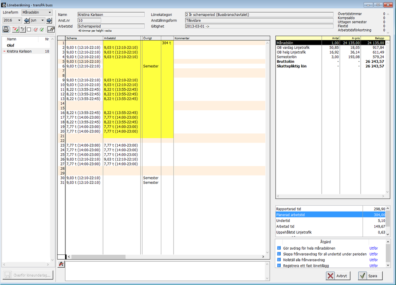Click the Bruttolön total row
Viewport: 396px width, 285px height.
click(331, 62)
